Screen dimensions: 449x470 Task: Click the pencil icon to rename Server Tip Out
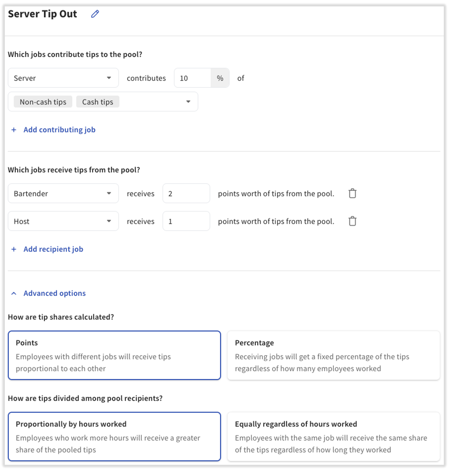tap(95, 14)
